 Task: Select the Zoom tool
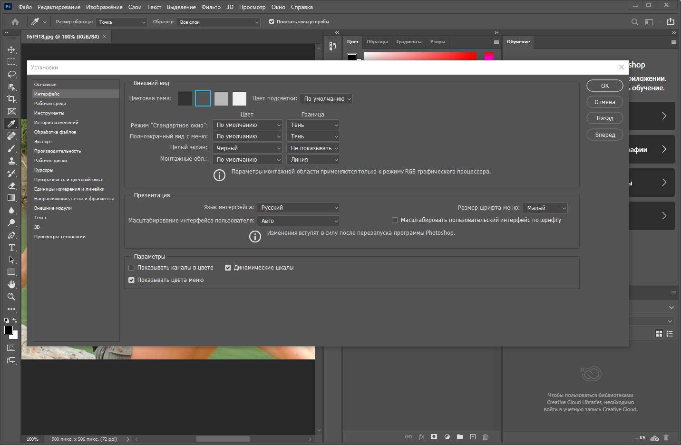(x=11, y=297)
